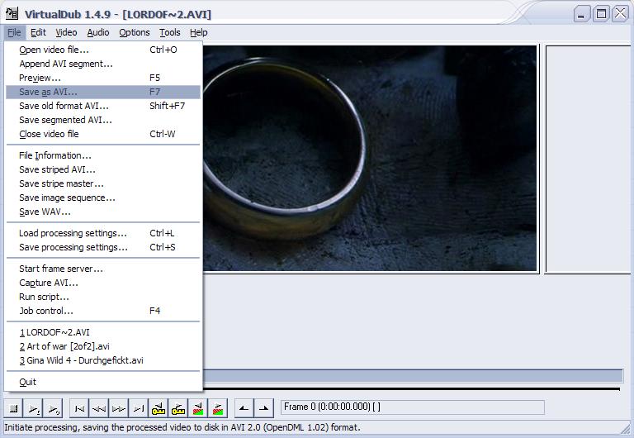Select Save as AVI menu item

click(103, 92)
